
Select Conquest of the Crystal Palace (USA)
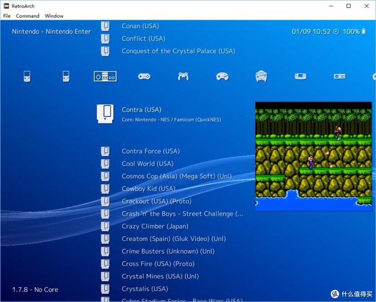(x=178, y=51)
